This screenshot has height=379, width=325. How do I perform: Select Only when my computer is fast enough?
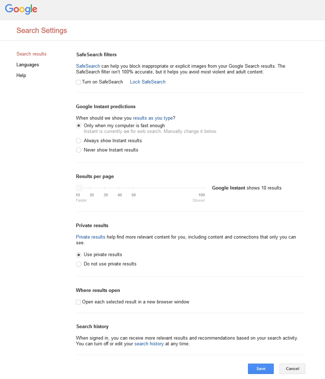pyautogui.click(x=79, y=126)
